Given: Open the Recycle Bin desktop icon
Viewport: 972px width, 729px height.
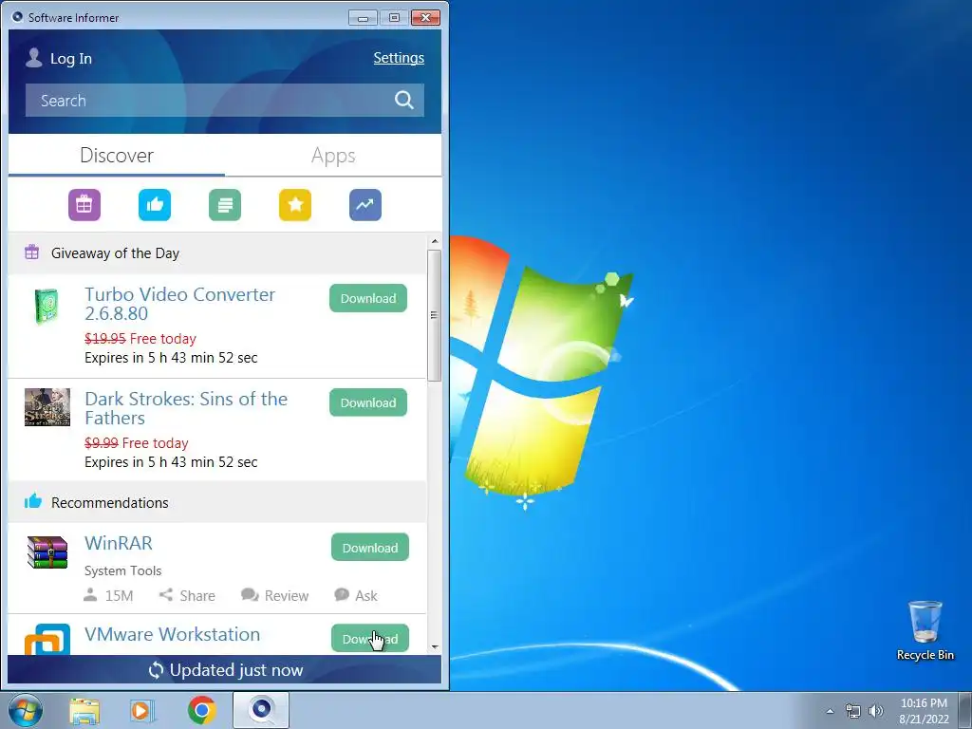Looking at the screenshot, I should click(x=925, y=630).
